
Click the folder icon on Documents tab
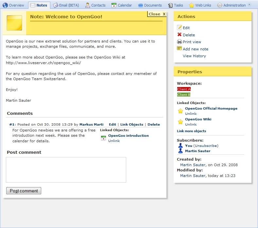pyautogui.click(x=140, y=6)
